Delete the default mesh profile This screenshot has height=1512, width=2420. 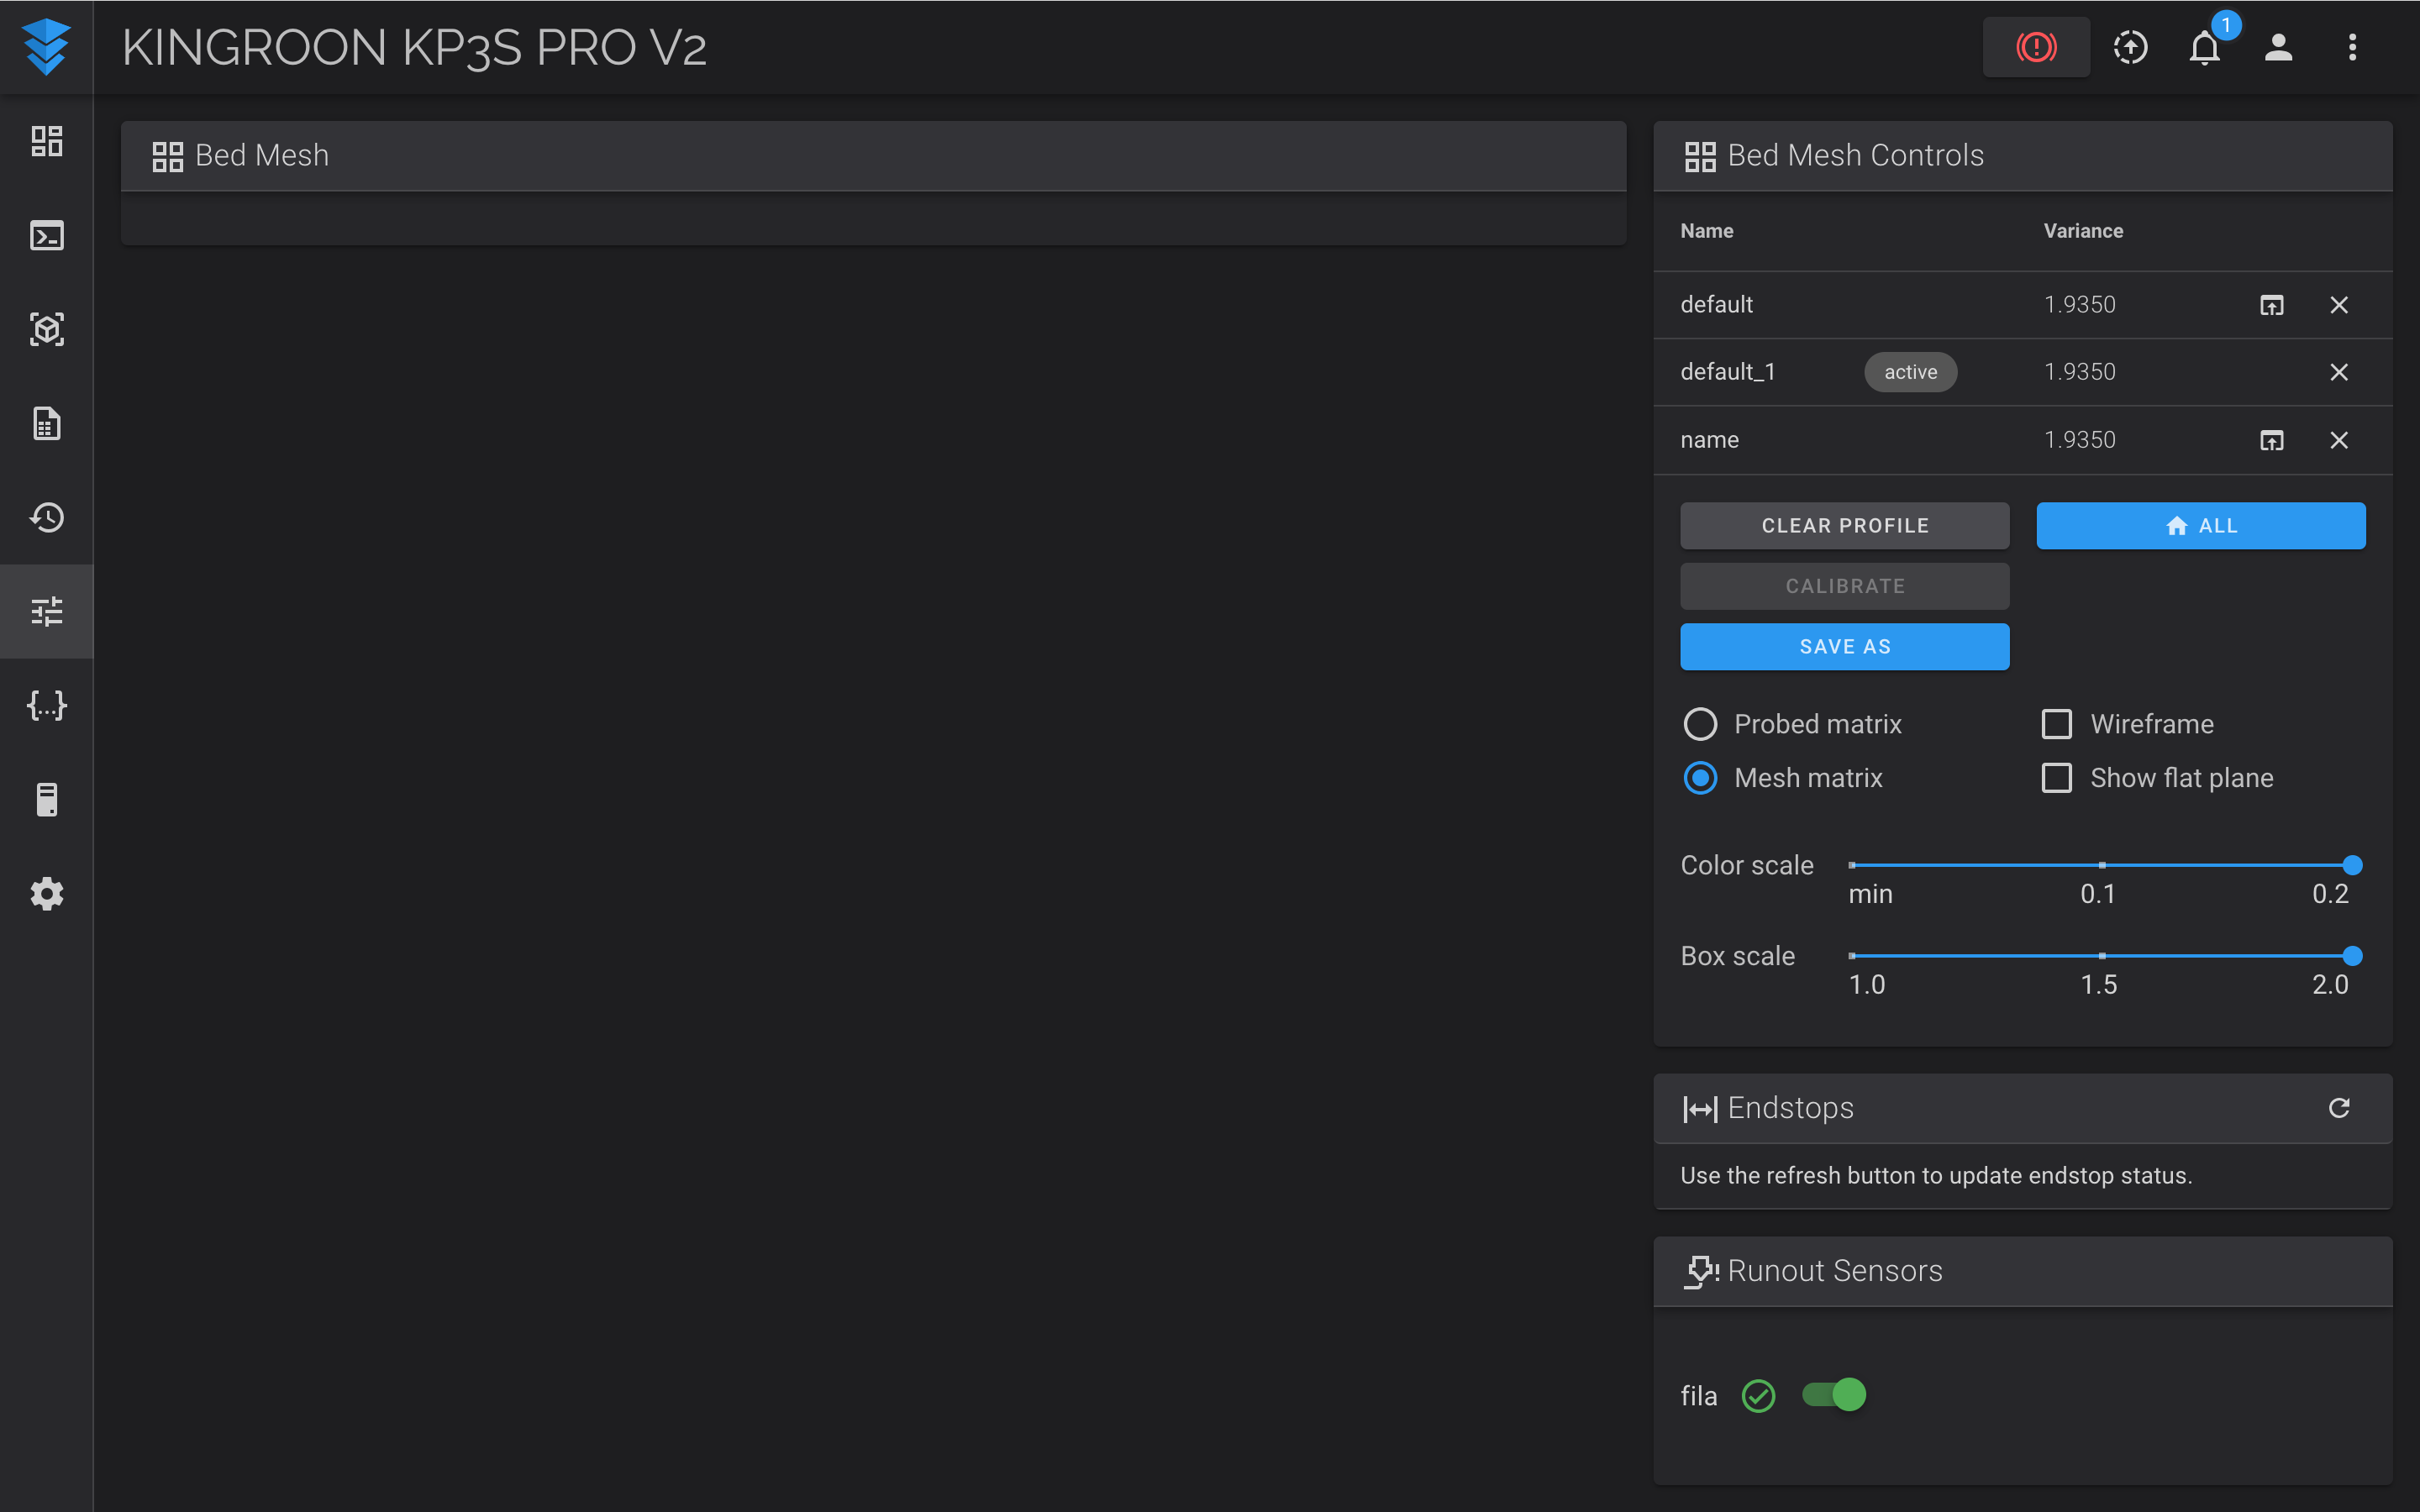pyautogui.click(x=2338, y=305)
